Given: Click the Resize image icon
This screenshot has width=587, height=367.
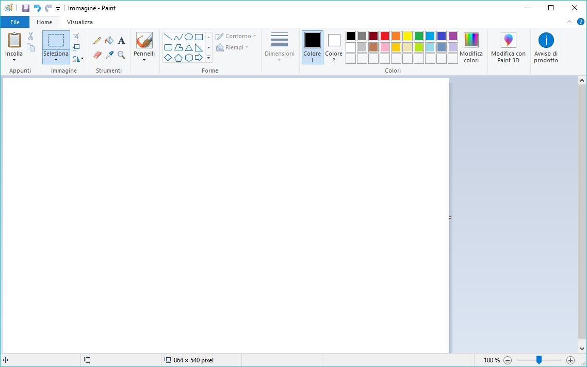Looking at the screenshot, I should point(76,47).
